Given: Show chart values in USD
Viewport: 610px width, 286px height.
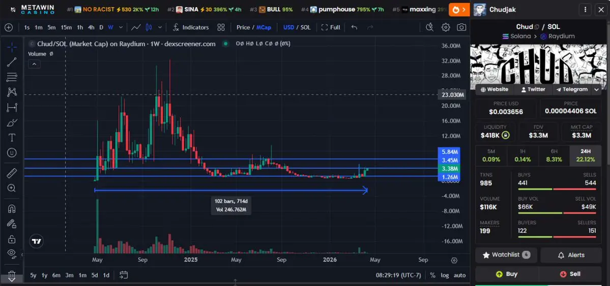Looking at the screenshot, I should tap(288, 27).
